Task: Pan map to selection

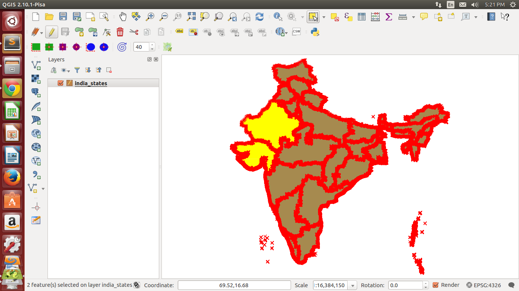Action: pyautogui.click(x=136, y=17)
